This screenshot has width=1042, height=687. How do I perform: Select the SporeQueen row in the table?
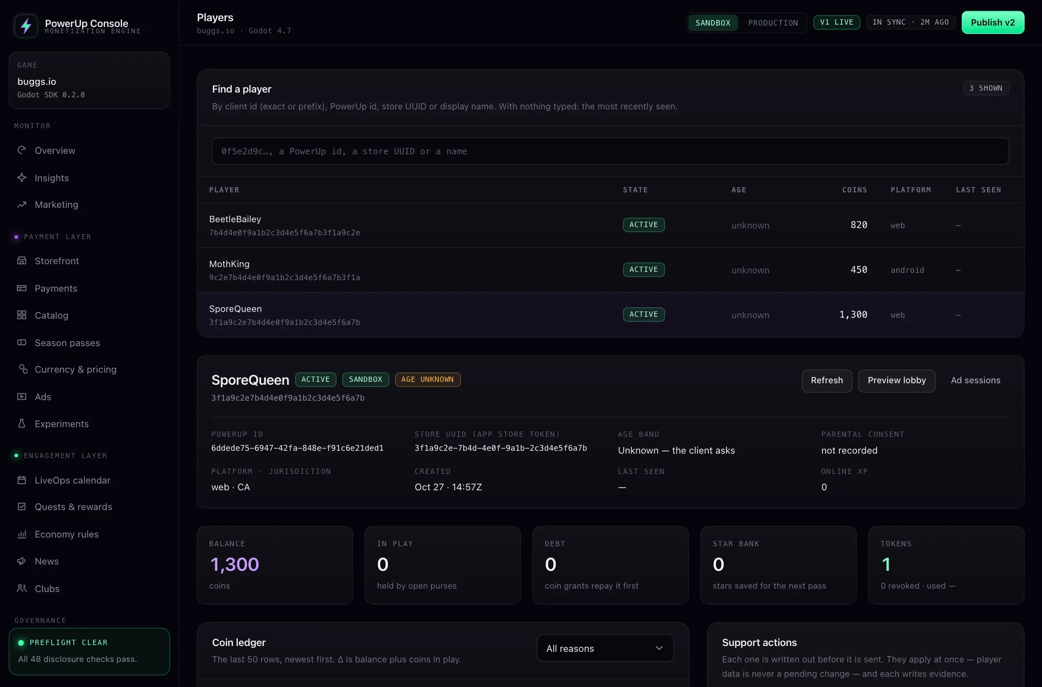(610, 315)
